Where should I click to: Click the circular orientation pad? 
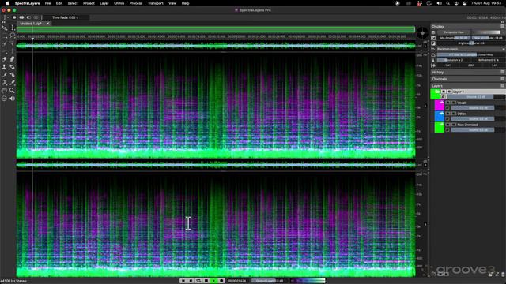click(x=422, y=33)
